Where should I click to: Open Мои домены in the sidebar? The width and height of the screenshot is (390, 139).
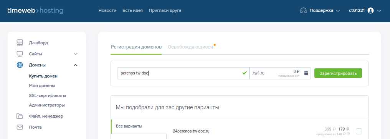[42, 86]
